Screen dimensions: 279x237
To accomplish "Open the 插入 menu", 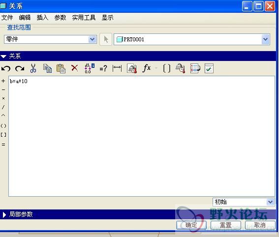I will pos(42,18).
